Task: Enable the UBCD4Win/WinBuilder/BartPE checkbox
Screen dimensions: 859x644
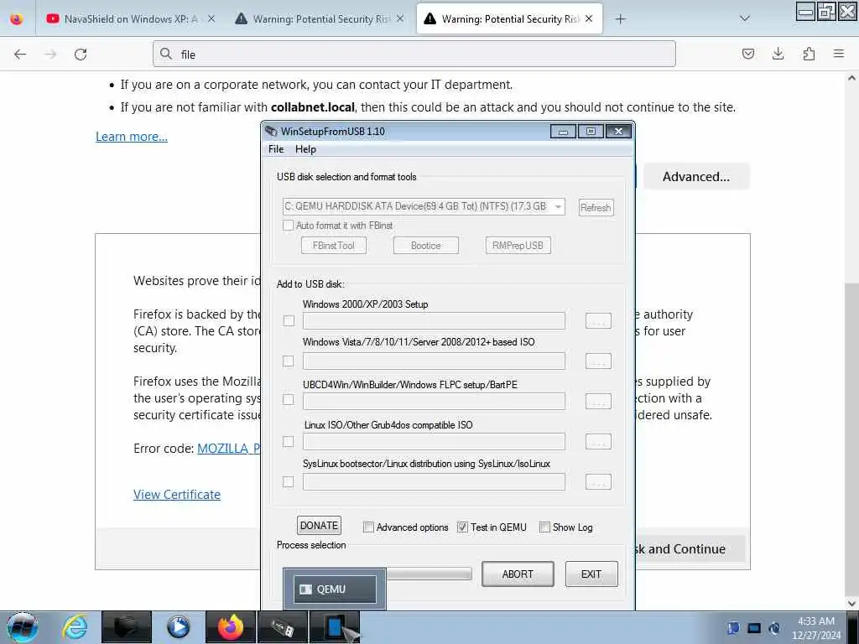Action: click(289, 400)
